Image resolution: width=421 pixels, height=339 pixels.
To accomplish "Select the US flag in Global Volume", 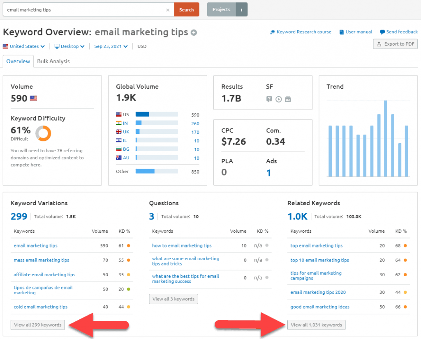I will coord(119,115).
